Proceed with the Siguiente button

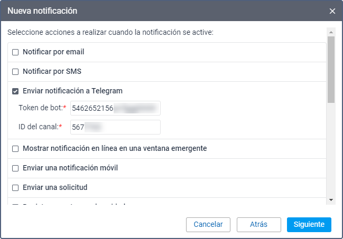pyautogui.click(x=309, y=224)
